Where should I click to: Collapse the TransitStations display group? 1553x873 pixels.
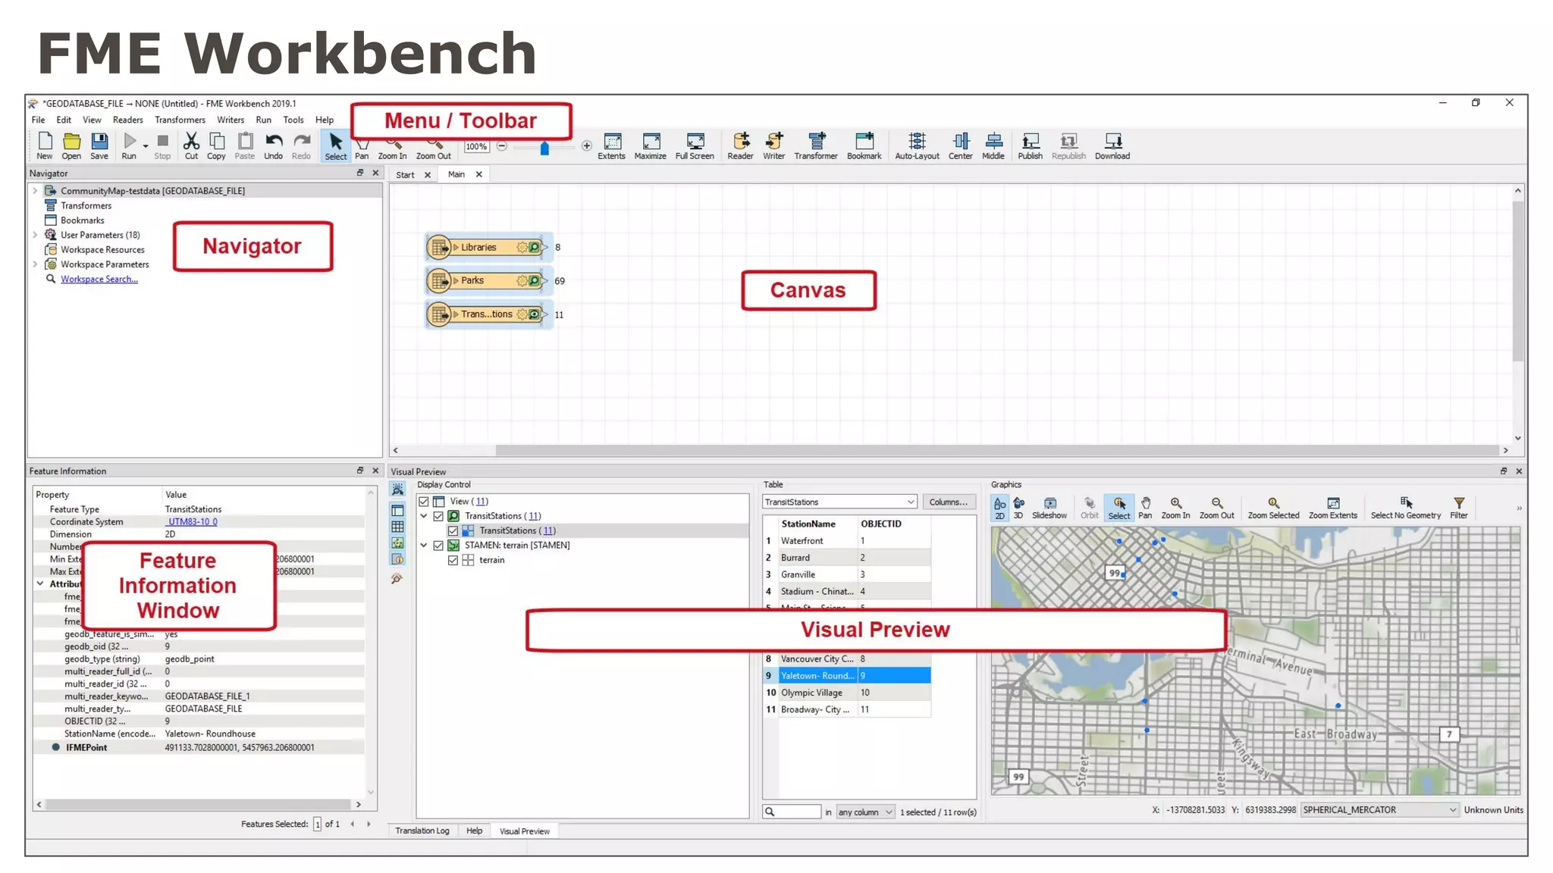(x=424, y=516)
